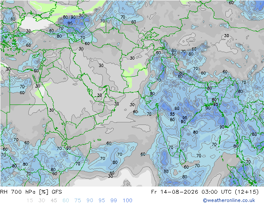This screenshot has width=264, height=204.
Task: Click the "GFS" model label
Action: click(57, 192)
